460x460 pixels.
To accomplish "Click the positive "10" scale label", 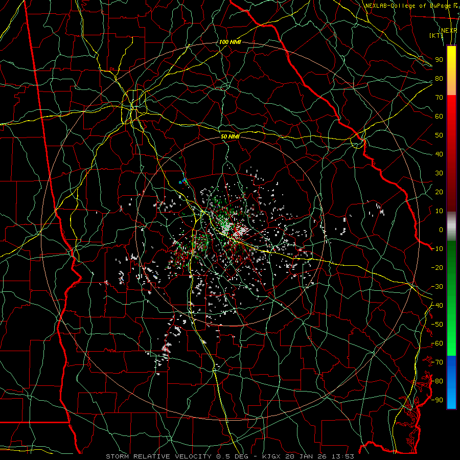I will pyautogui.click(x=439, y=211).
